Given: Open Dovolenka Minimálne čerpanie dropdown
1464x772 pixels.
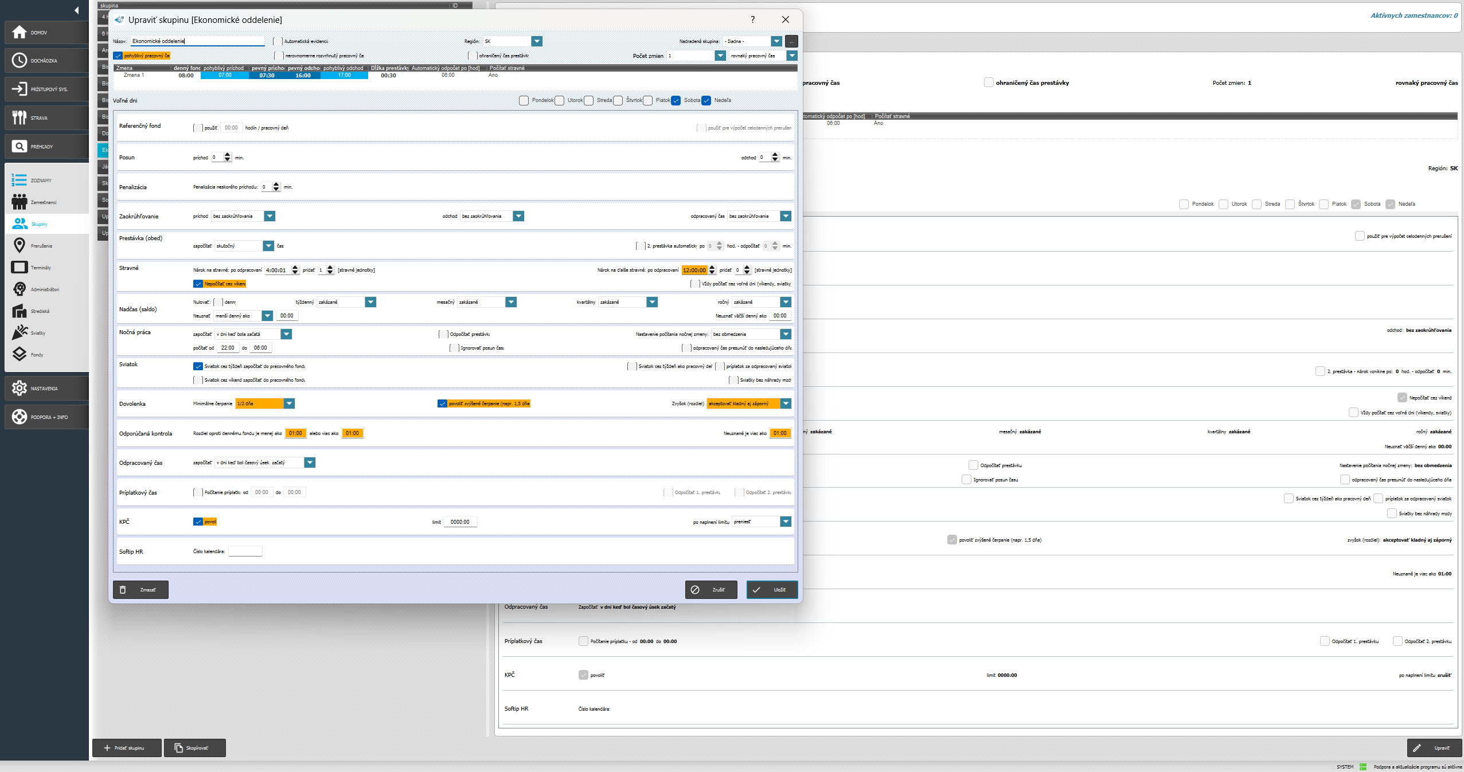Looking at the screenshot, I should (289, 403).
